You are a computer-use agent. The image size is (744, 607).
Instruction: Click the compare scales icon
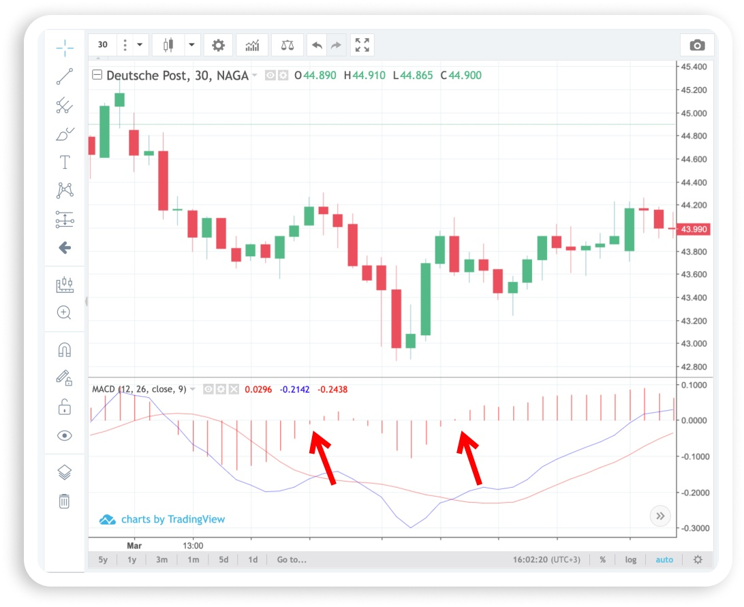pyautogui.click(x=286, y=44)
